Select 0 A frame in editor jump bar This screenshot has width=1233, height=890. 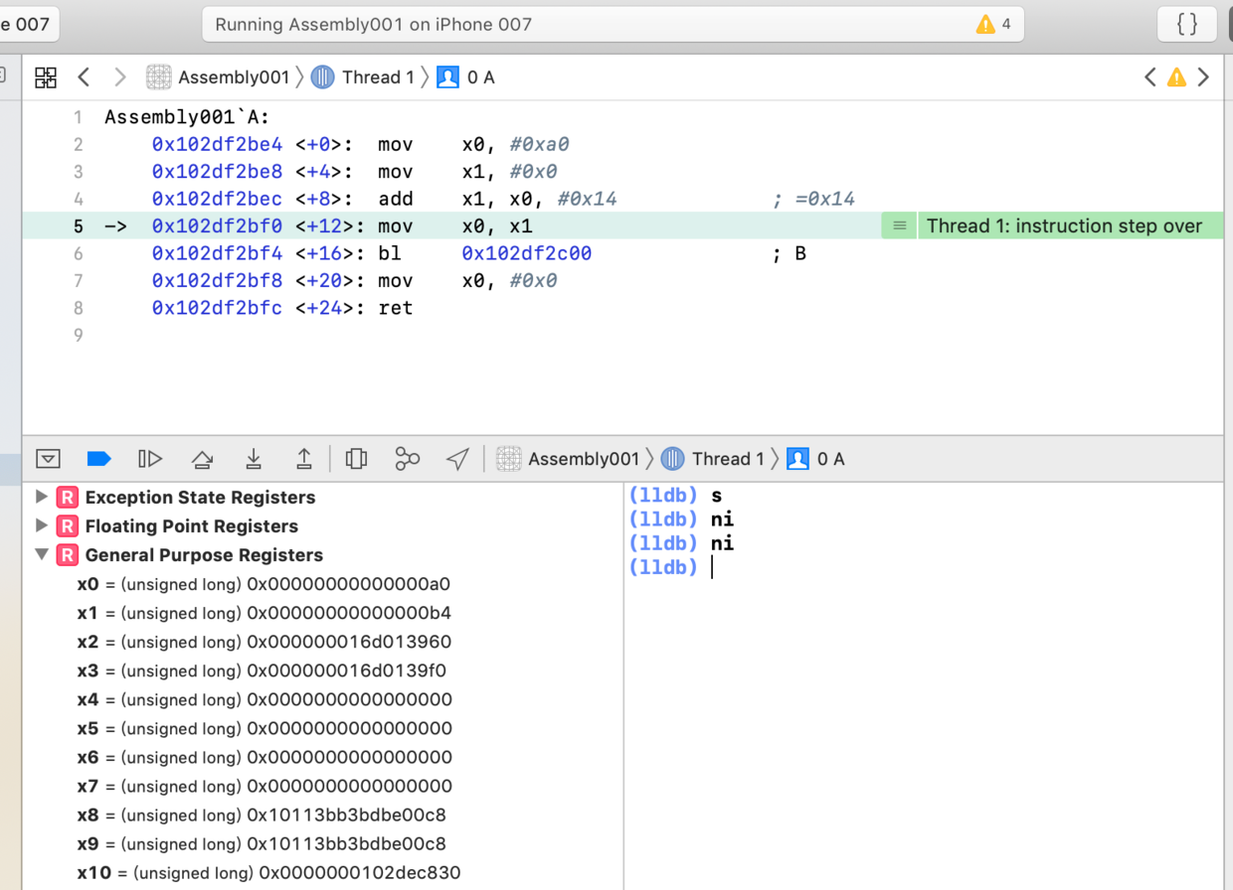(465, 77)
